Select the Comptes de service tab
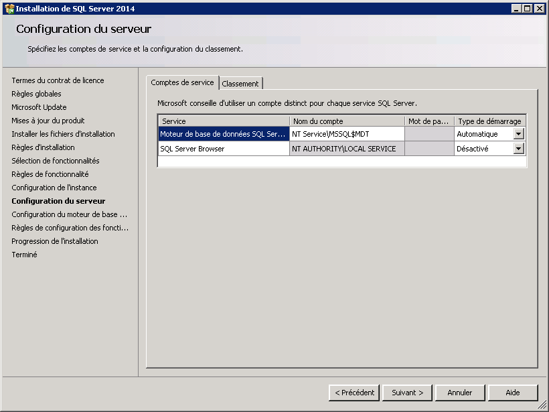The height and width of the screenshot is (412, 549). click(182, 82)
